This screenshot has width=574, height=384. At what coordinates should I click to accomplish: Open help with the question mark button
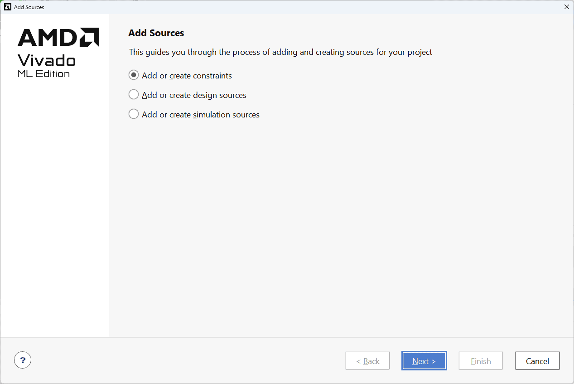[23, 360]
